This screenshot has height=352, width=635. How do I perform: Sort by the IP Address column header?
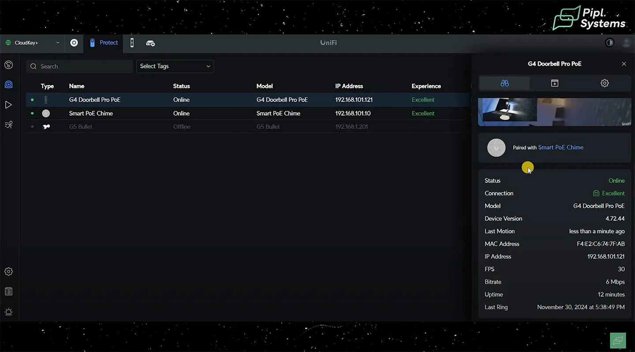(349, 86)
